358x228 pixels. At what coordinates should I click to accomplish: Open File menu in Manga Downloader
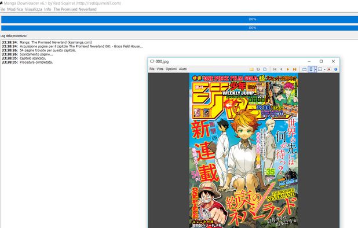[x=2, y=9]
